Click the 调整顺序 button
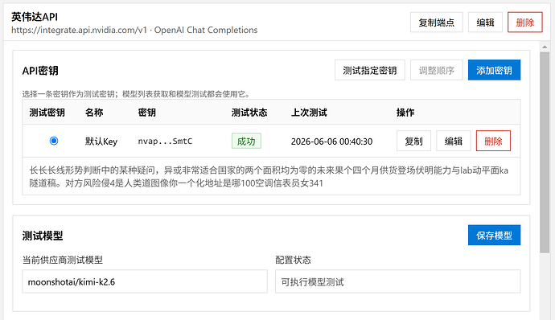The height and width of the screenshot is (320, 555). tap(437, 70)
